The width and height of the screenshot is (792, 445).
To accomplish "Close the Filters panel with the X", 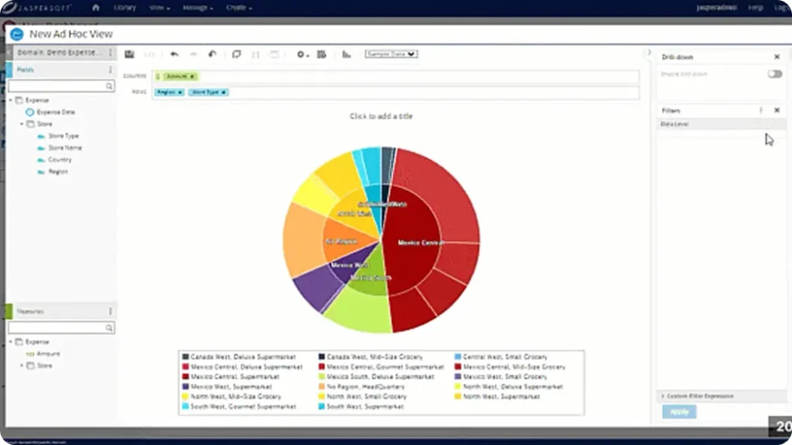I will click(777, 110).
